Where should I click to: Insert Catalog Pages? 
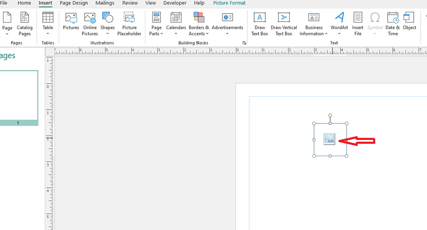[24, 24]
